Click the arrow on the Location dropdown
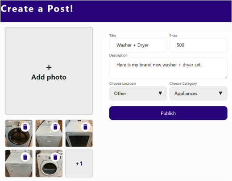232x181 pixels. tap(160, 93)
